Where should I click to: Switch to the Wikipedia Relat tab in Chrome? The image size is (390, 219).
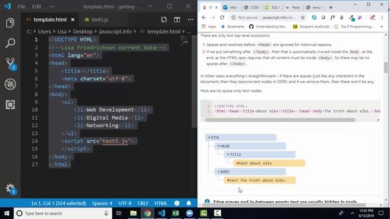(293, 7)
